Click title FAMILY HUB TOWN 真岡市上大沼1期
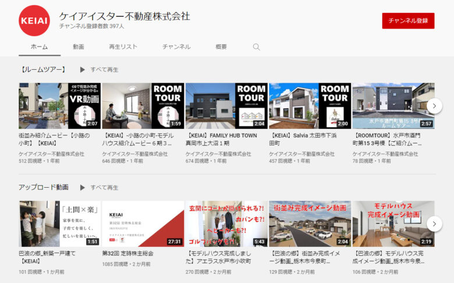This screenshot has width=454, height=283. tap(222, 139)
